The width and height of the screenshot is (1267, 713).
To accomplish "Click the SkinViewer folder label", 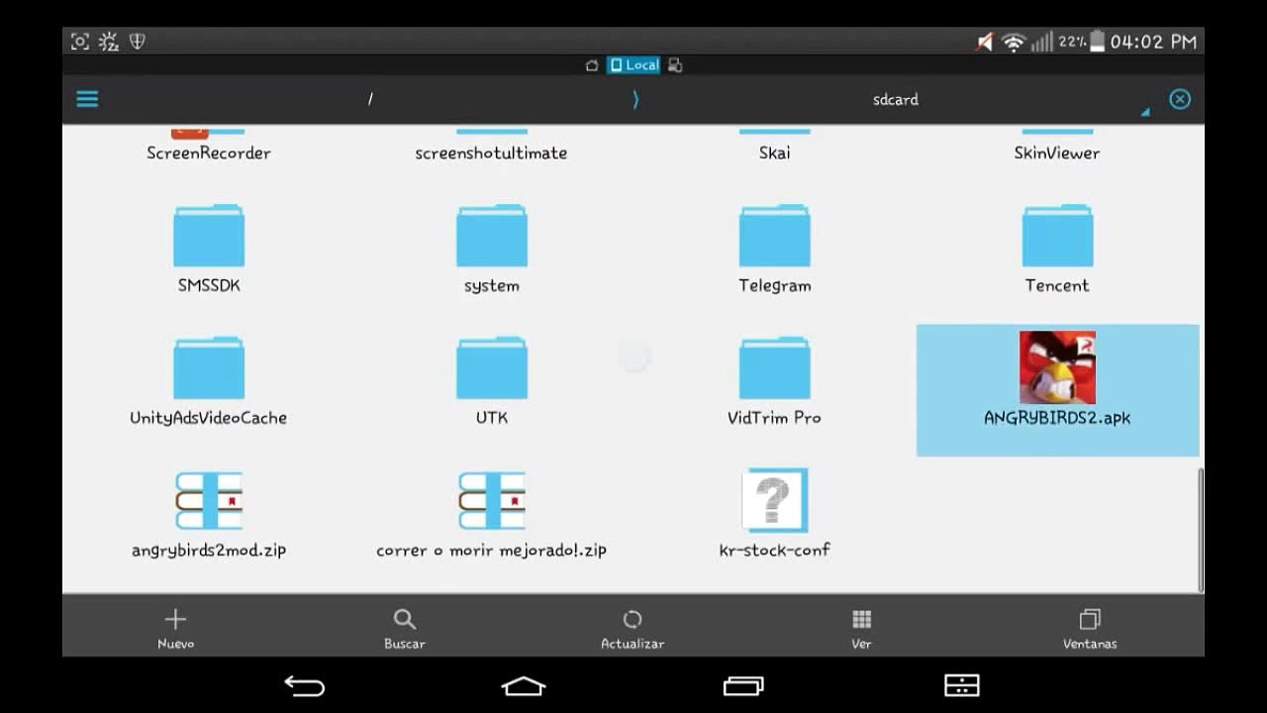I will click(x=1057, y=153).
